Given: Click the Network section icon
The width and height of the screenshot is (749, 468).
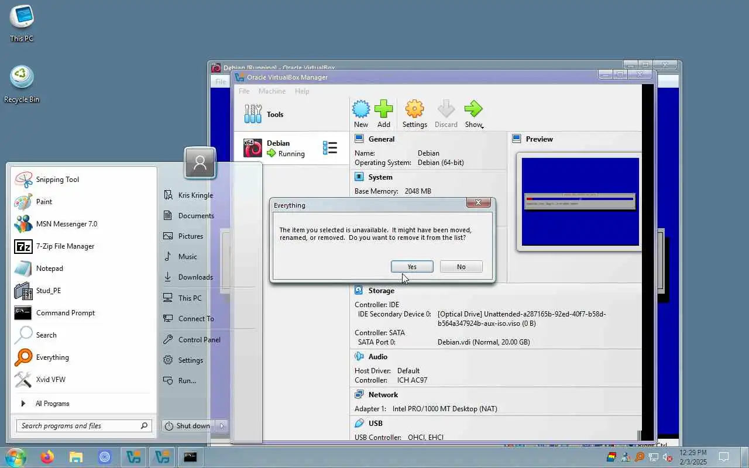Looking at the screenshot, I should click(359, 394).
